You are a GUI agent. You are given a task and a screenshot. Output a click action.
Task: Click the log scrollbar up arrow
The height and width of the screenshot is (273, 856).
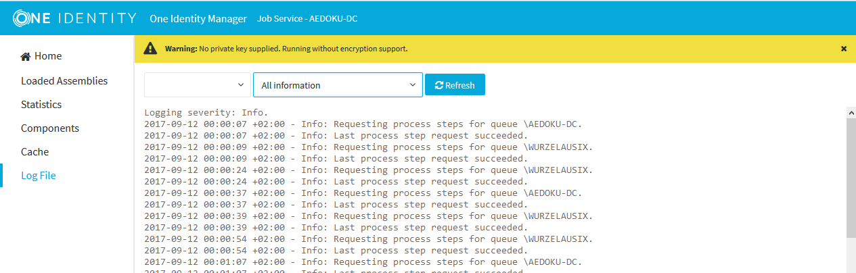[851, 112]
